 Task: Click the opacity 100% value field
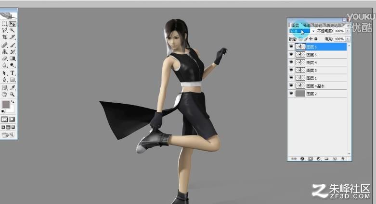point(339,31)
